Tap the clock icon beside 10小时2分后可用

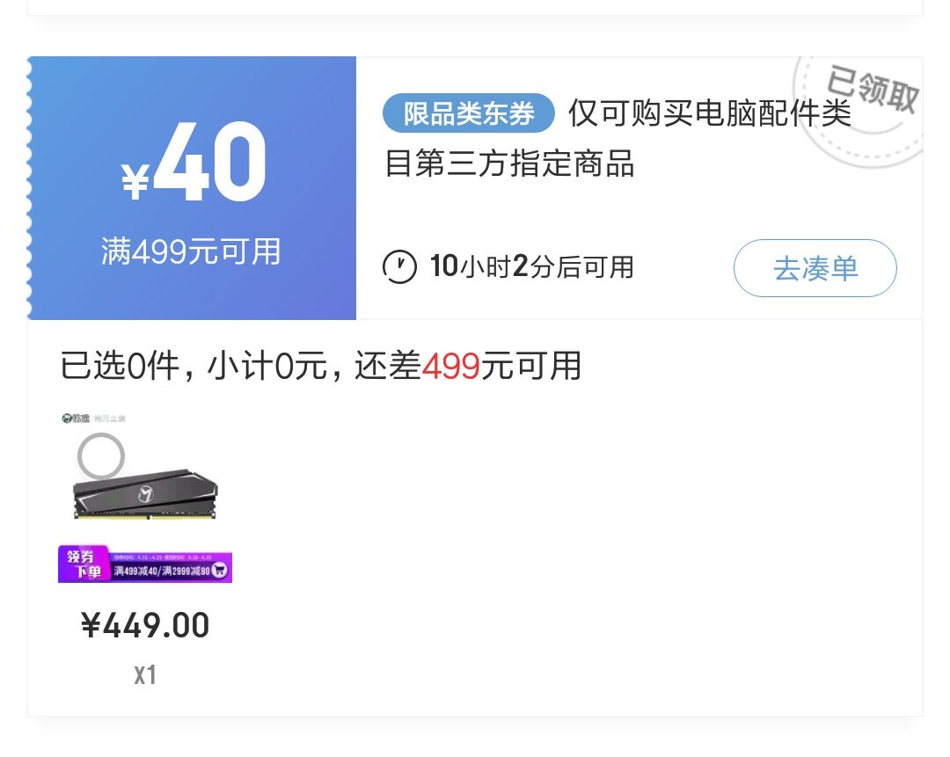[x=399, y=266]
